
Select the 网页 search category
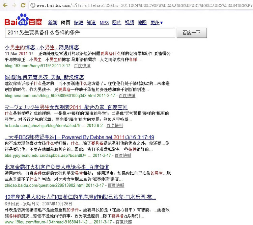point(65,23)
